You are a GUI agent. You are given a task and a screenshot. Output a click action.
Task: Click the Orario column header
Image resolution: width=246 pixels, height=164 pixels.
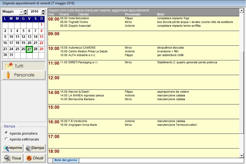point(64,14)
